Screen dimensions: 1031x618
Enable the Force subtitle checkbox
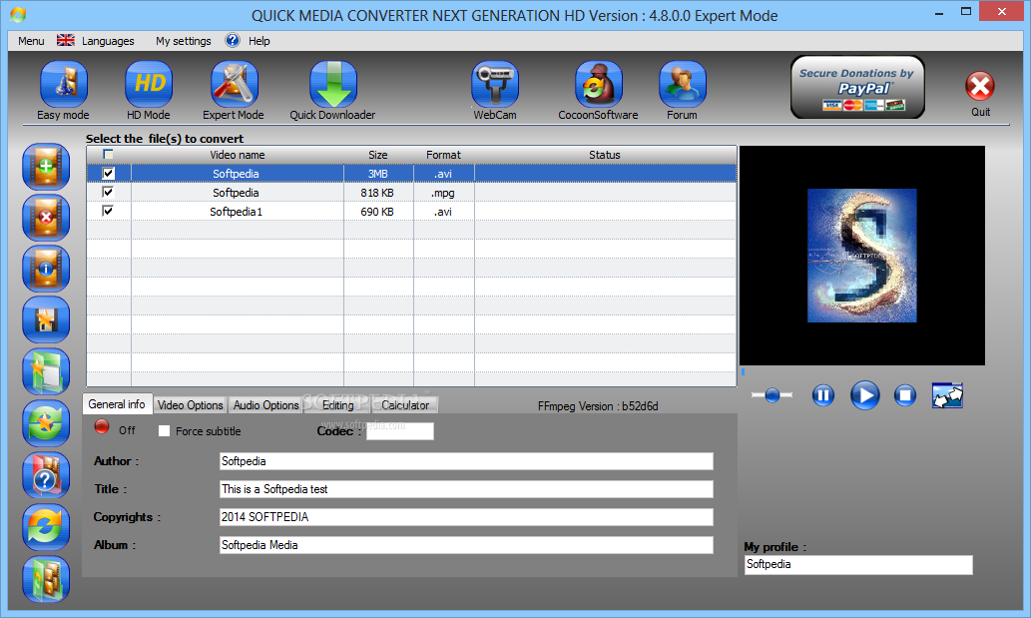click(165, 430)
